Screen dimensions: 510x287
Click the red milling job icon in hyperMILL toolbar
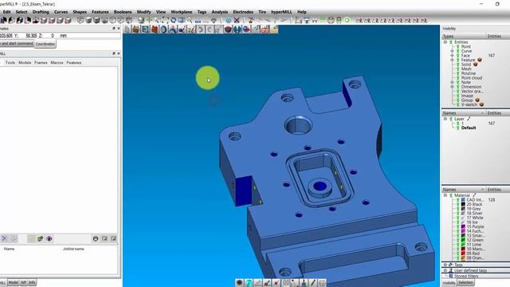click(154, 29)
